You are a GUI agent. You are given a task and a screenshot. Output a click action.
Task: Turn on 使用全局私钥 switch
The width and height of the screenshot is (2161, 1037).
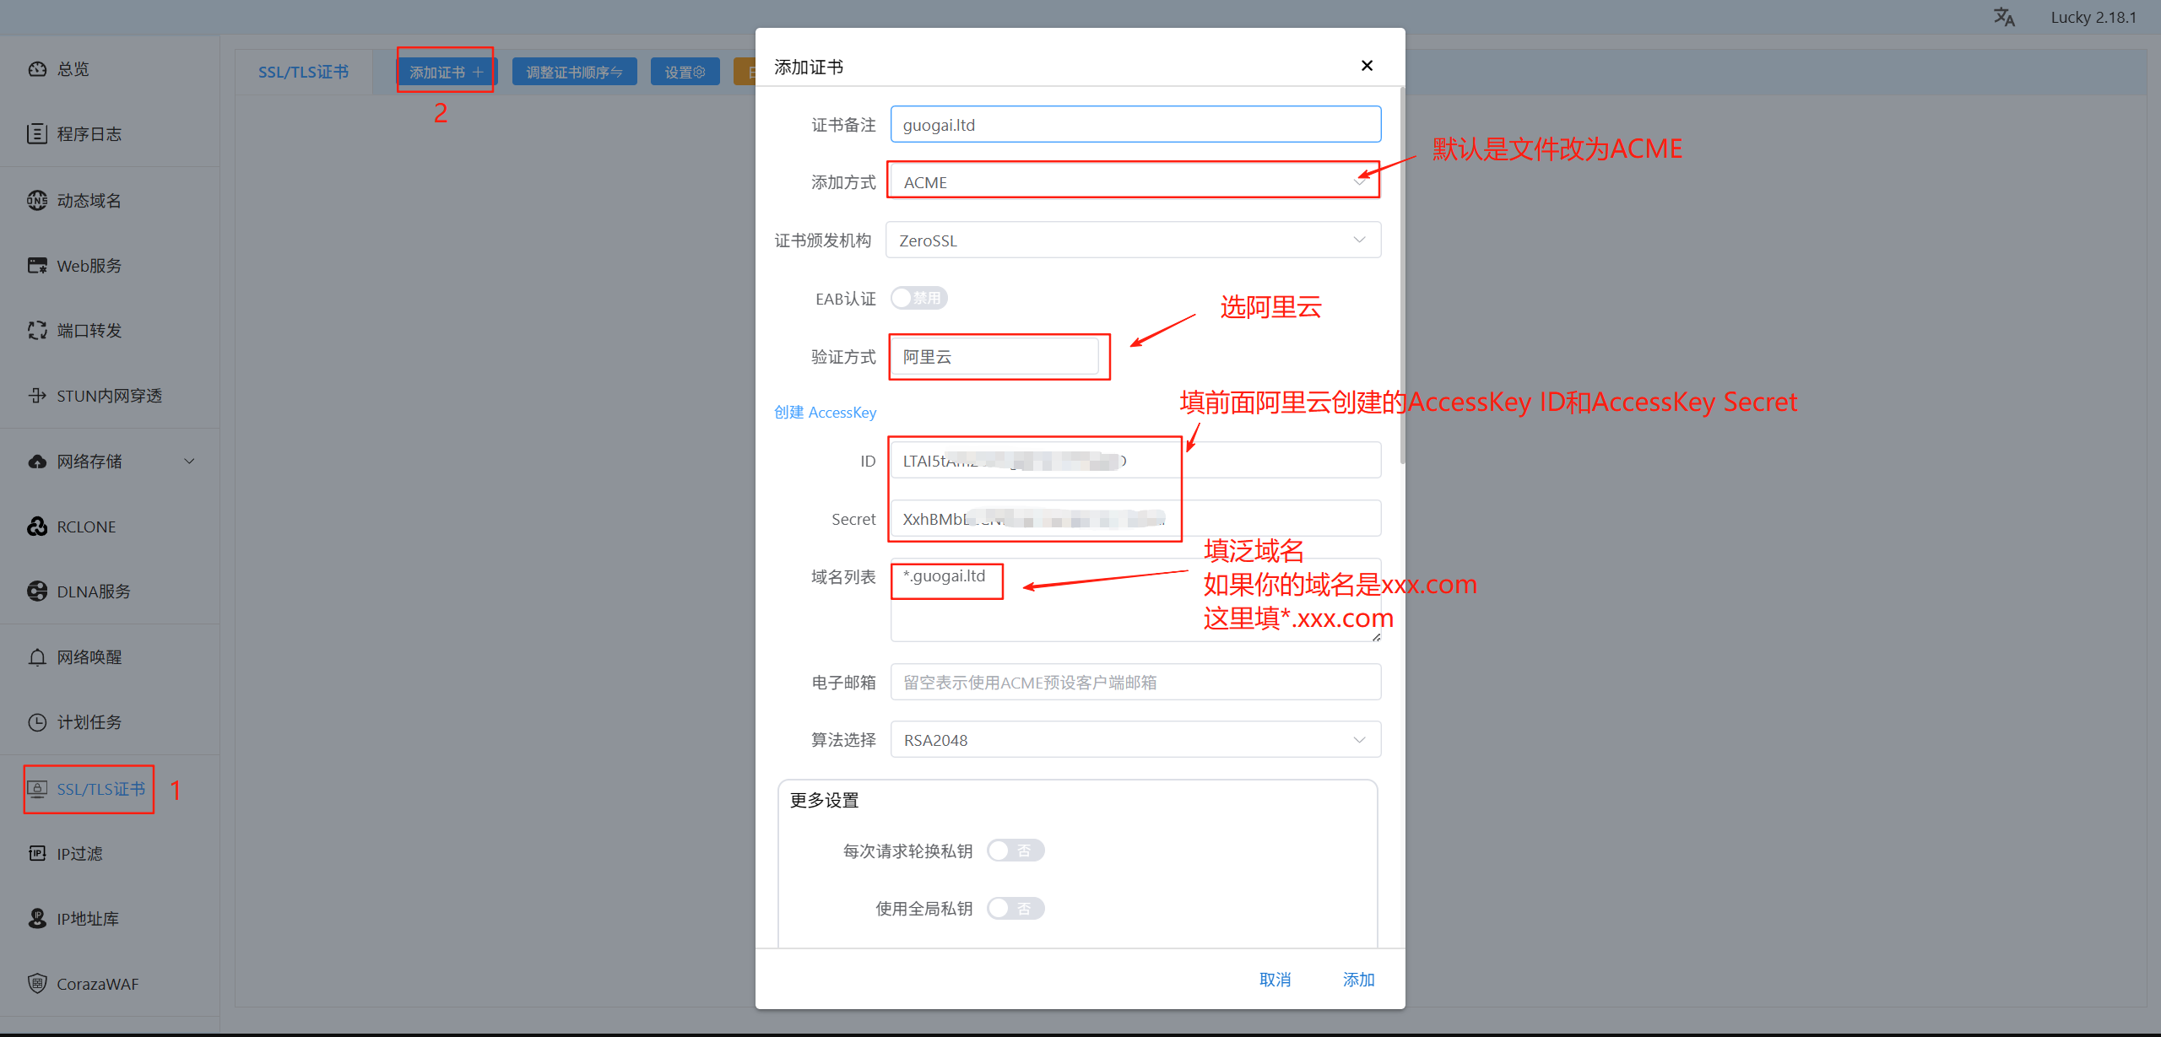pyautogui.click(x=1015, y=909)
